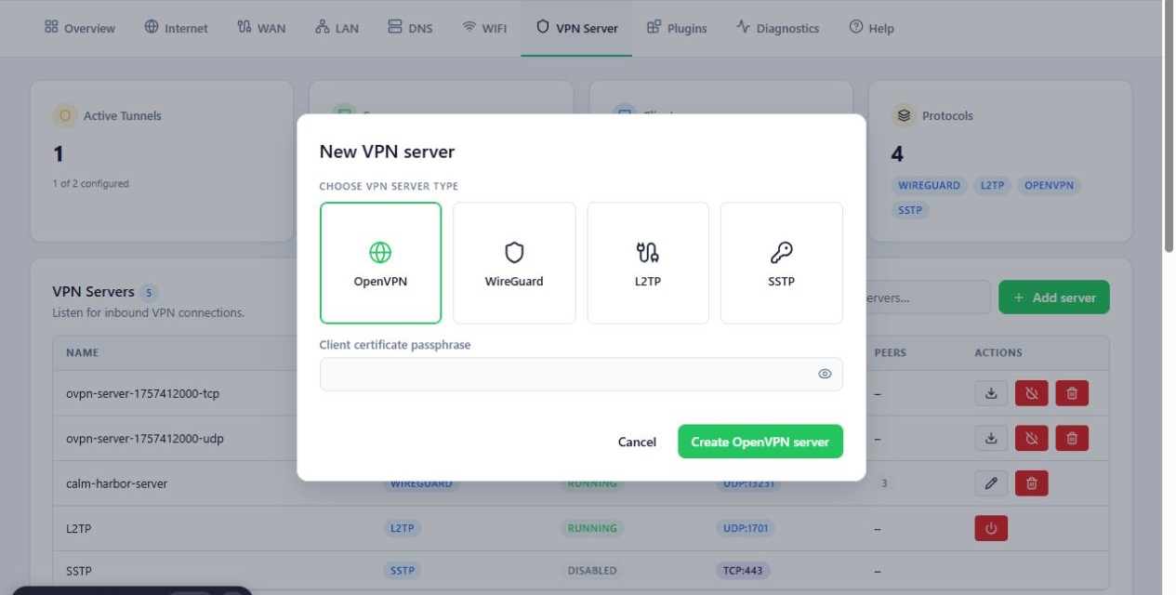The image size is (1176, 595).
Task: Create the OpenVPN server
Action: coord(760,442)
